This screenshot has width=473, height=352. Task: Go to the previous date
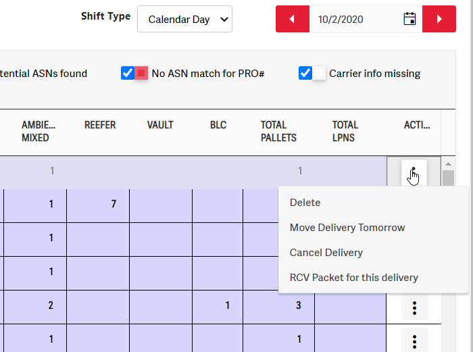(x=293, y=19)
